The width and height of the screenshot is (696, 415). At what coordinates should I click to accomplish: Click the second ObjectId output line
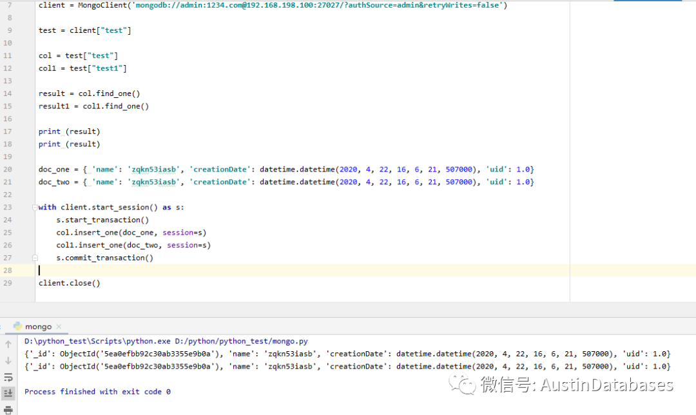pos(347,367)
